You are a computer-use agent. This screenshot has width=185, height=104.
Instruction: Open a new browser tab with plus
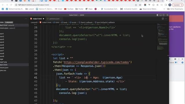pos(172,1)
